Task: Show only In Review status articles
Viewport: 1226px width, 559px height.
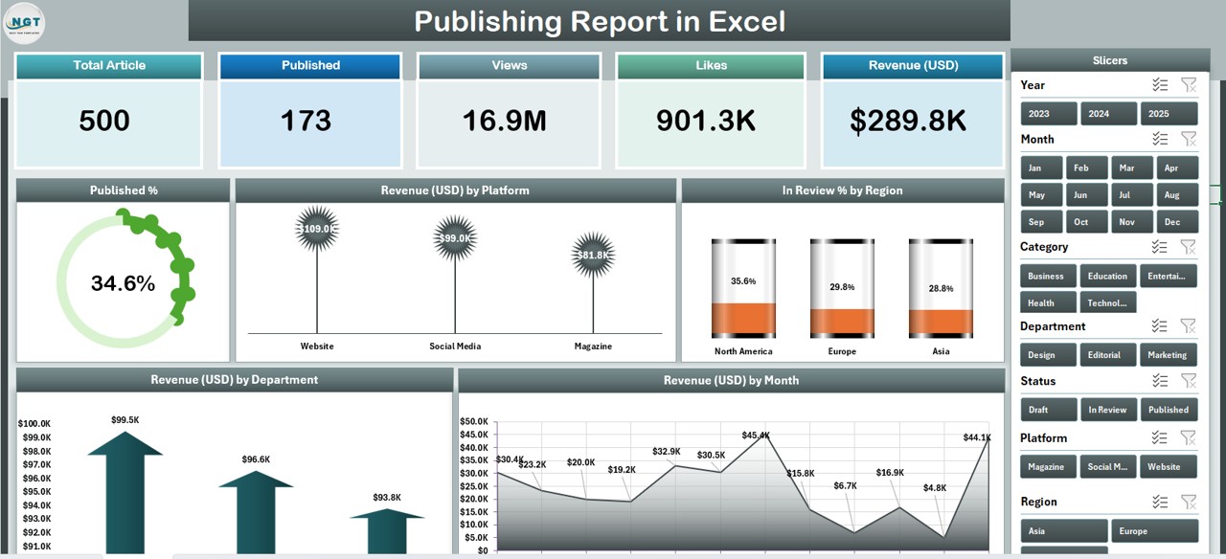Action: (1109, 410)
